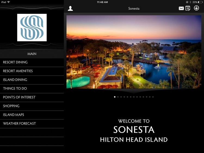Viewport: 204px width, 153px height.
Task: Tap the battery indicator icon
Action: pyautogui.click(x=200, y=2)
